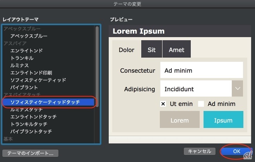Viewport: 255px width, 162px height.
Task: Choose トランキルタッチ theme
Action: pyautogui.click(x=29, y=124)
